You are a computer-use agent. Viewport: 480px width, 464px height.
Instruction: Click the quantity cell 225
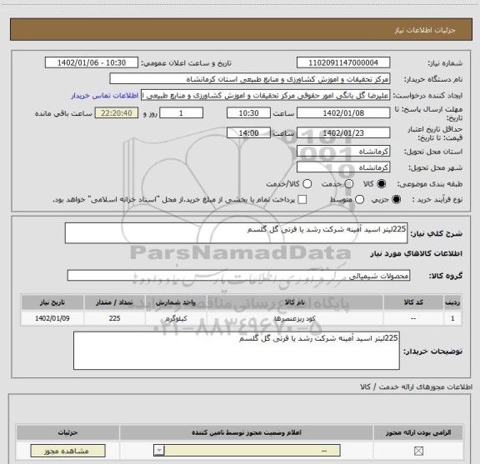[114, 318]
